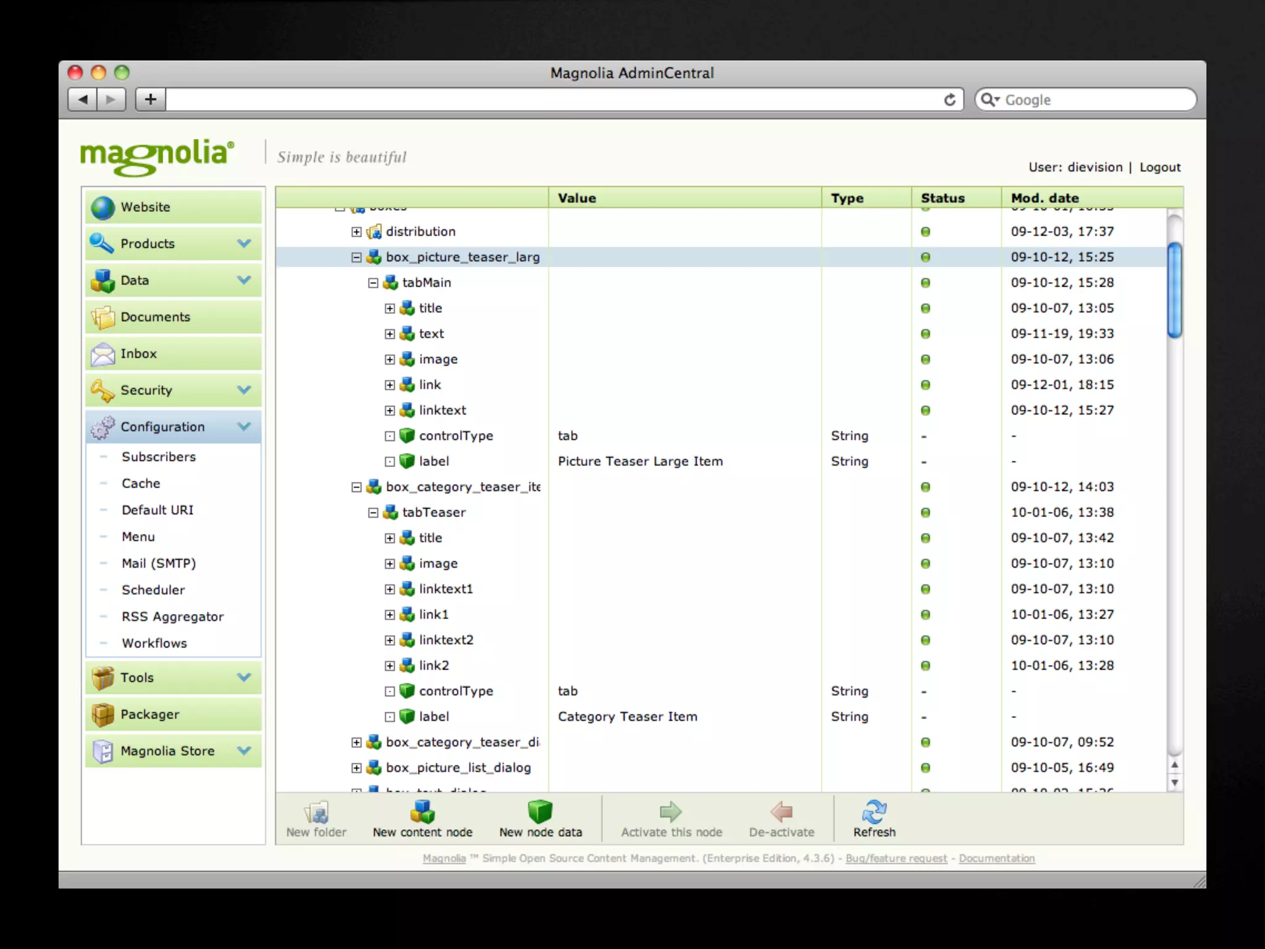This screenshot has height=949, width=1265.
Task: Open the Inbox envelope icon
Action: coord(103,354)
